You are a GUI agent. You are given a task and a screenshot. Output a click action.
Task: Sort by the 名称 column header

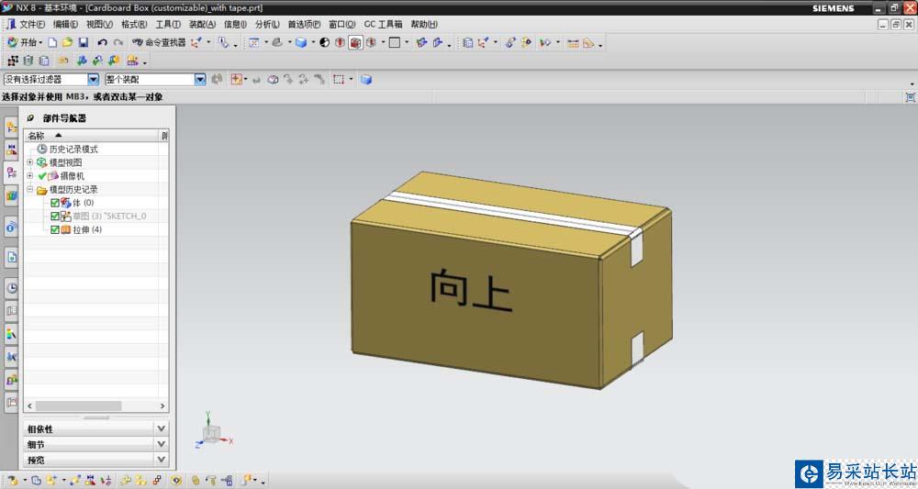[92, 135]
